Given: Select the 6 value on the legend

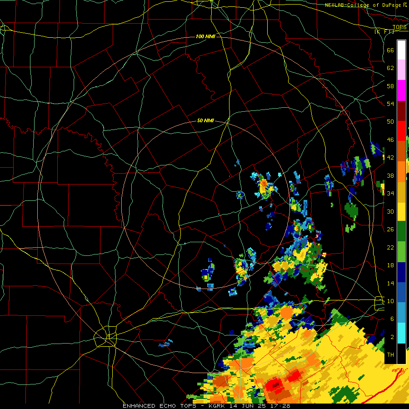Looking at the screenshot, I should [x=392, y=319].
